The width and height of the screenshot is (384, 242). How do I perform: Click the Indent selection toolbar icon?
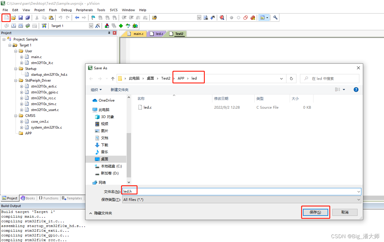[x=124, y=18]
